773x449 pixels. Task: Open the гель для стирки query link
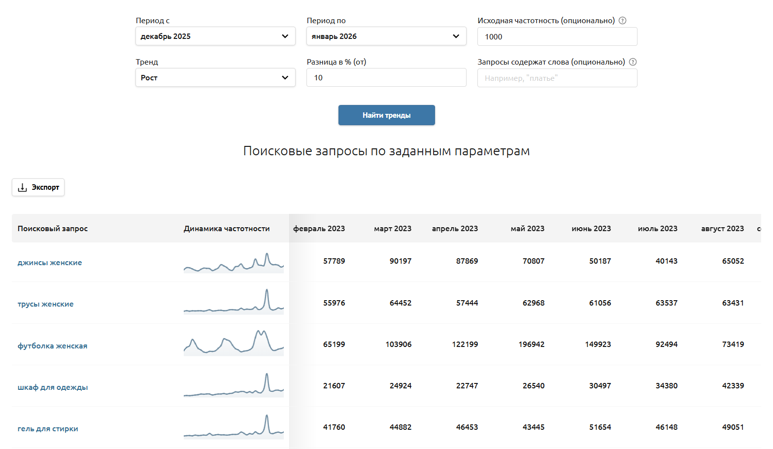48,429
